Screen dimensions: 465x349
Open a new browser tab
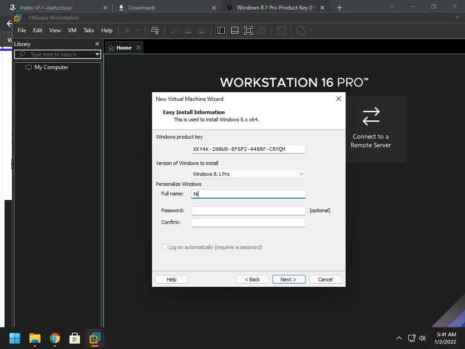(x=340, y=8)
